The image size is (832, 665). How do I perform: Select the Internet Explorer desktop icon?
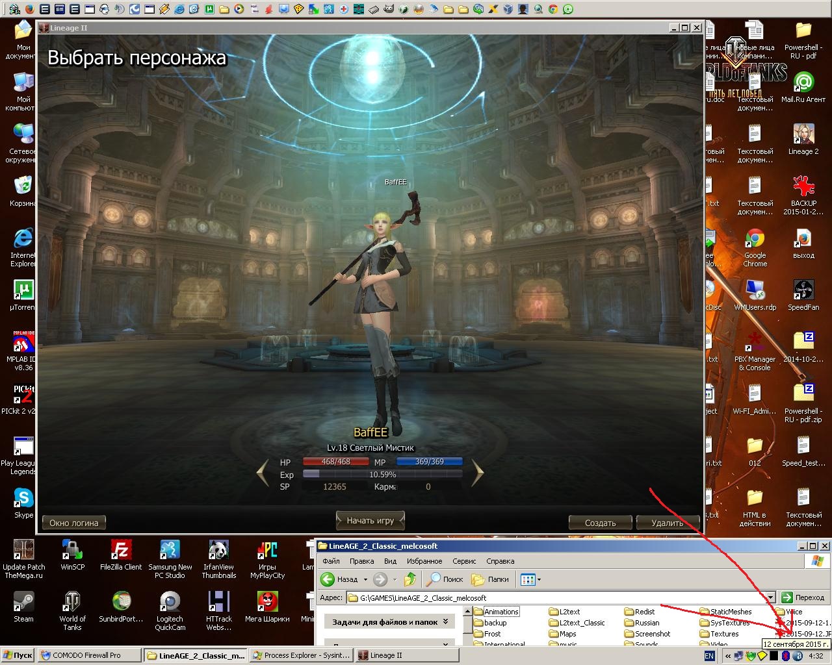[23, 248]
